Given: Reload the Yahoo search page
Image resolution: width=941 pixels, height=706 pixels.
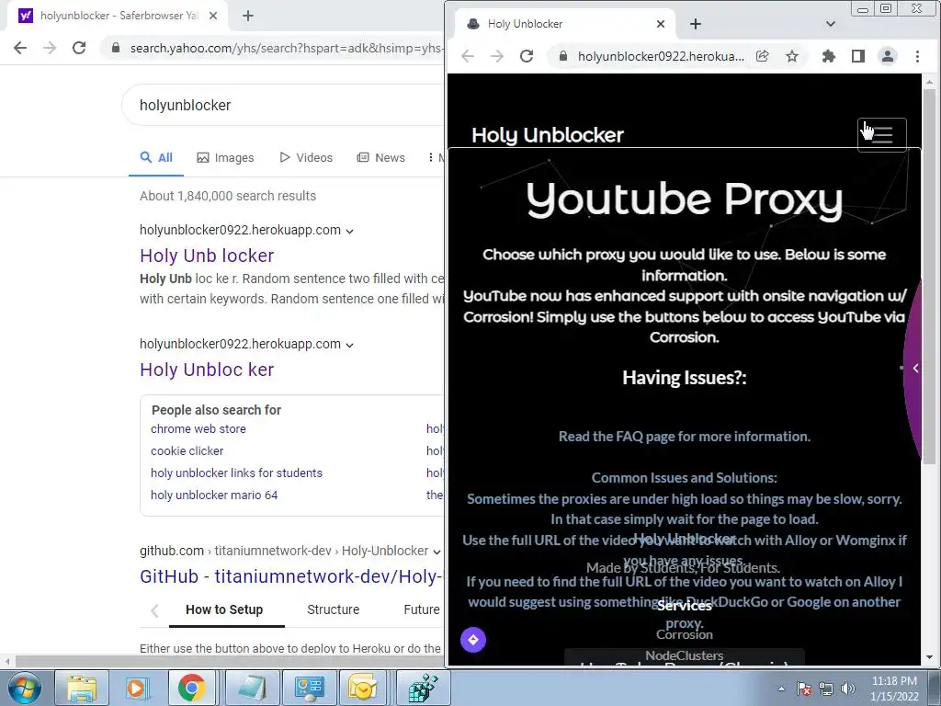Looking at the screenshot, I should coord(79,48).
